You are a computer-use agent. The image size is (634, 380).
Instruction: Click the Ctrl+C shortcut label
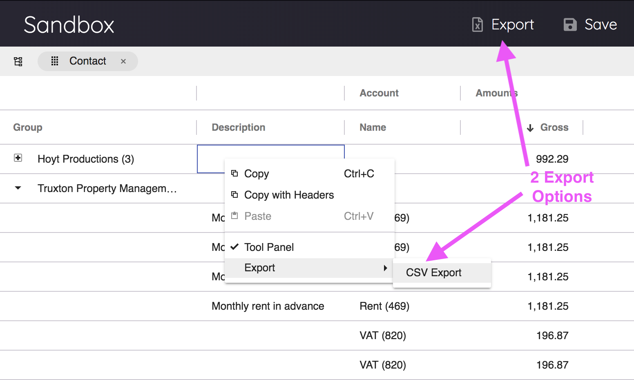pyautogui.click(x=359, y=174)
